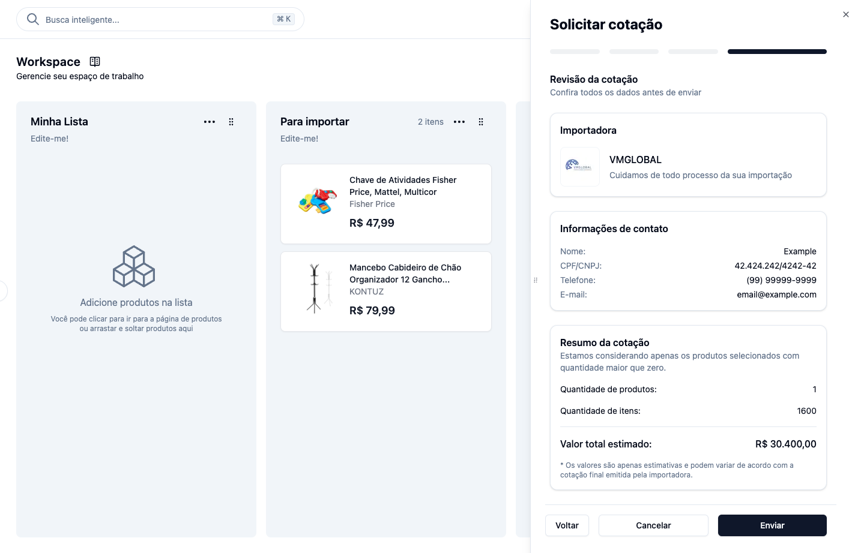Click Para importar drag handle icon
858x553 pixels.
coord(481,122)
